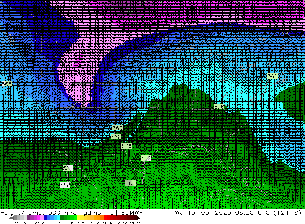Screen dimensions: 305x224
Task: Pick the lightest cyan -18 legend swatch
Action: (59, 218)
